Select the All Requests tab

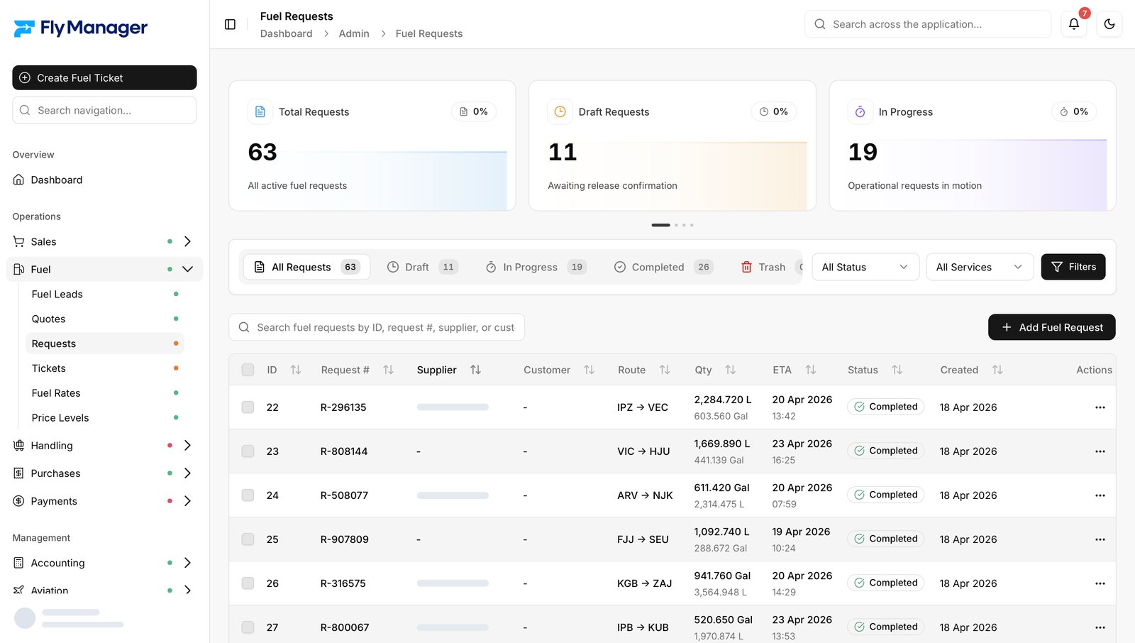(x=306, y=267)
